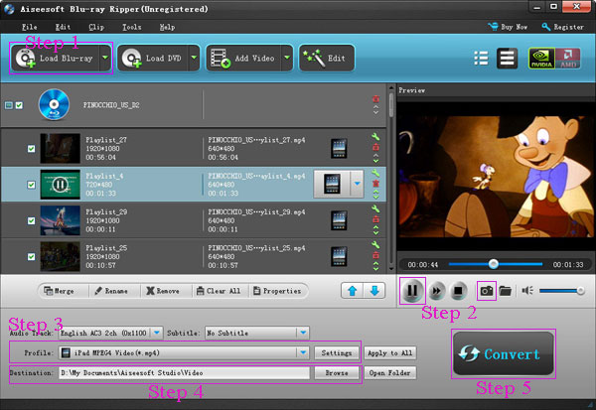Click the snapshot camera icon
The width and height of the screenshot is (596, 410).
(487, 291)
